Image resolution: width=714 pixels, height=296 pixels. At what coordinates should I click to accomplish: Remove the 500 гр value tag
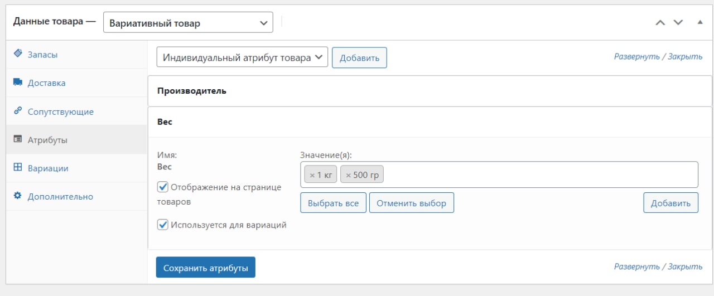click(x=349, y=175)
